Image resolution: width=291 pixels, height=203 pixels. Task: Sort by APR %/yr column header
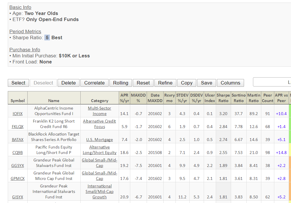pyautogui.click(x=124, y=98)
